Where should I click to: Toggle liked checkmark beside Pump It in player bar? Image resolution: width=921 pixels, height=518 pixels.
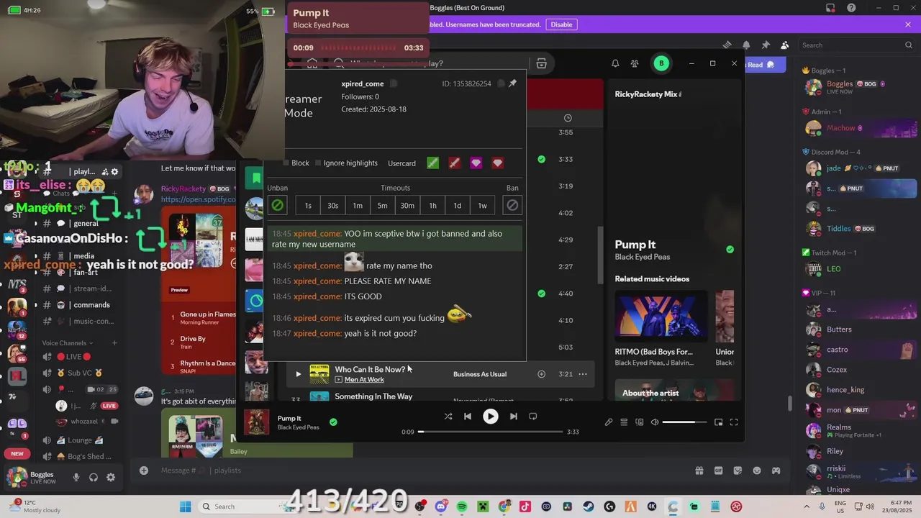(x=333, y=422)
